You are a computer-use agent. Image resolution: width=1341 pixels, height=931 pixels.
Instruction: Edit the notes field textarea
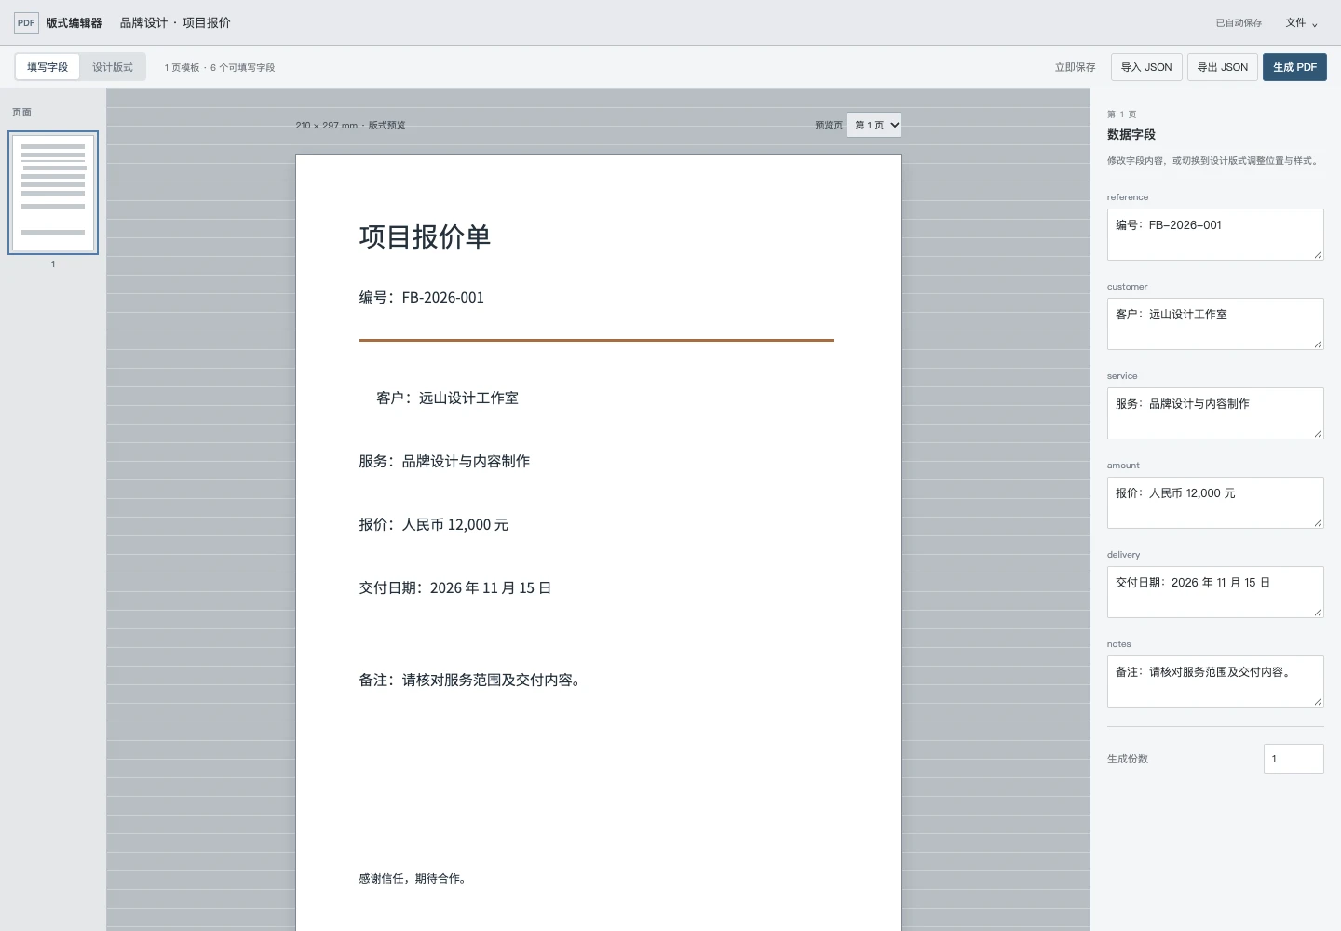1215,681
